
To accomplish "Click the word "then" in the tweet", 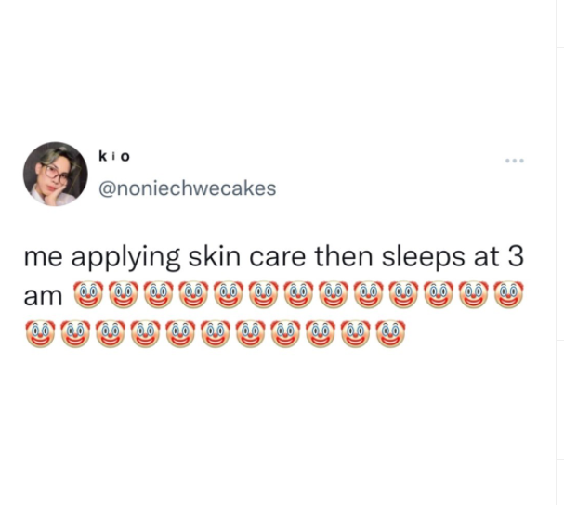I will click(344, 256).
